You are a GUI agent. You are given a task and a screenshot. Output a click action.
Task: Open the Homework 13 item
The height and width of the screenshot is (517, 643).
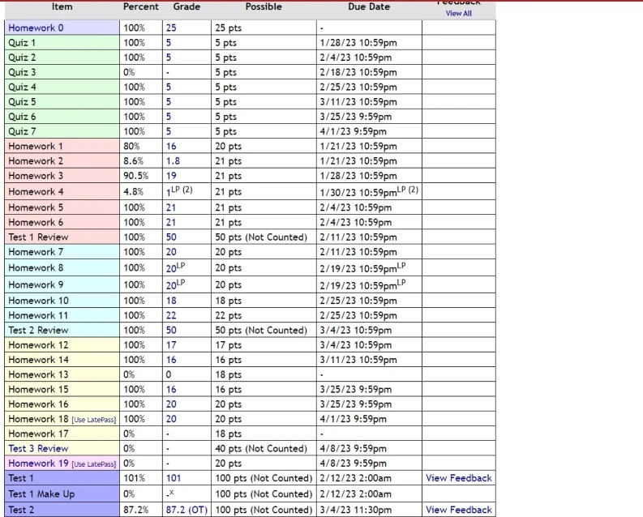38,374
